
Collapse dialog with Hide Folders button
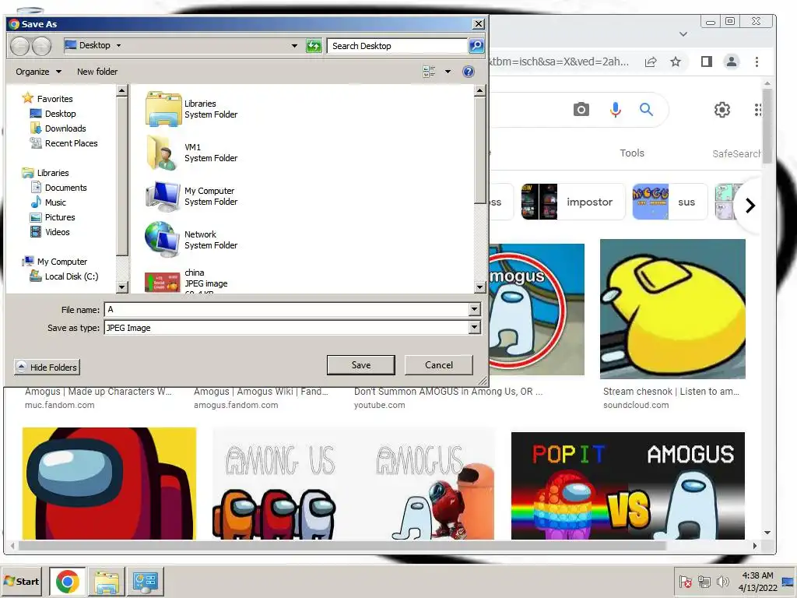point(47,368)
